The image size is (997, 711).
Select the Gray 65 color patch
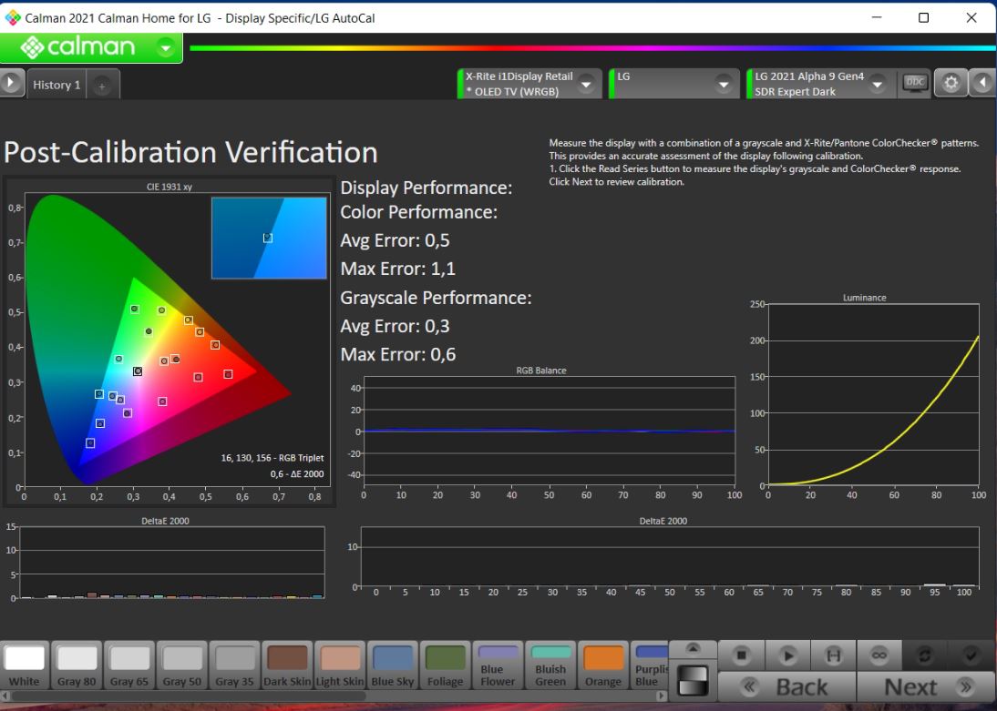tap(129, 665)
